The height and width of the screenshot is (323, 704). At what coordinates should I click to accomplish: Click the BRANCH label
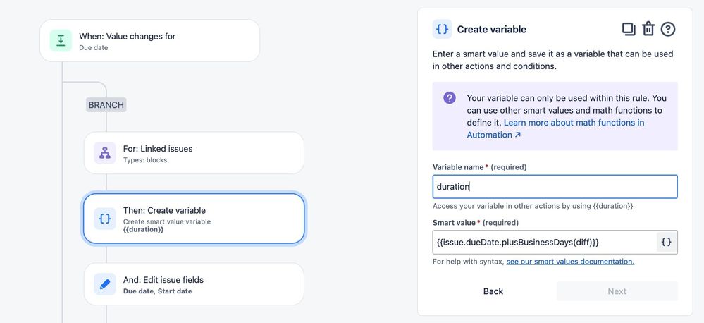106,105
